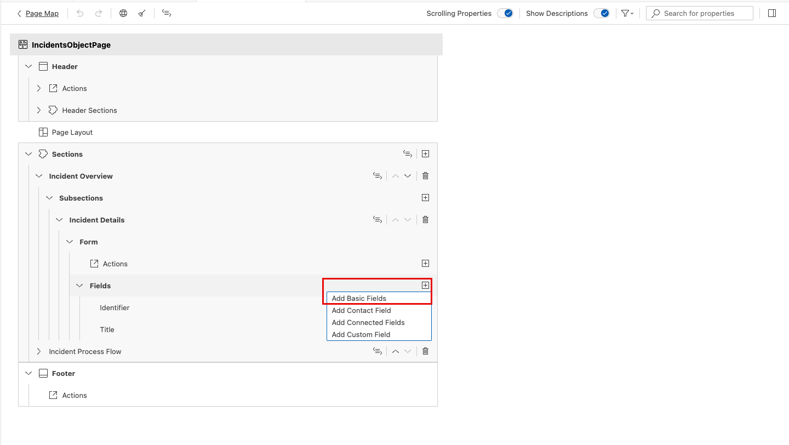Expand the Header Sections node

click(x=39, y=110)
